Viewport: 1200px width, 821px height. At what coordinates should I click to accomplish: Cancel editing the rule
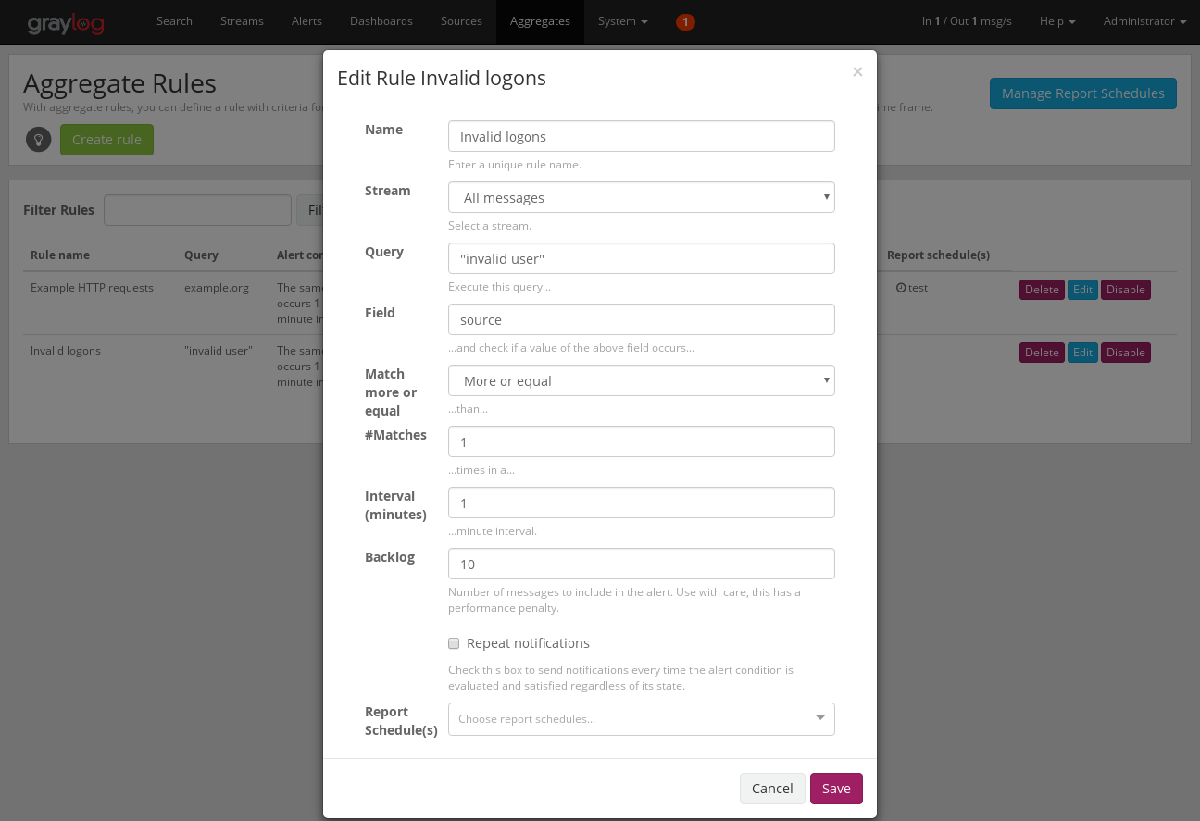click(x=772, y=789)
